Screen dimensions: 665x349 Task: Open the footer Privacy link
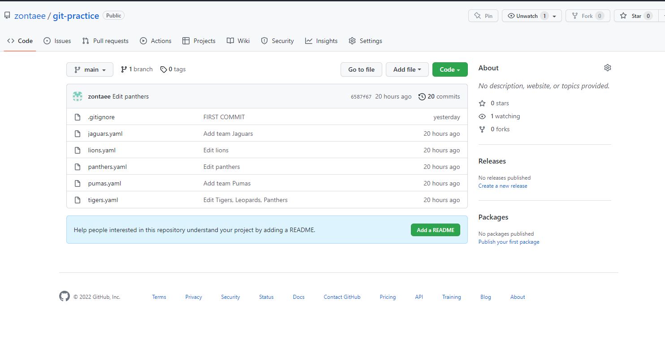(194, 297)
